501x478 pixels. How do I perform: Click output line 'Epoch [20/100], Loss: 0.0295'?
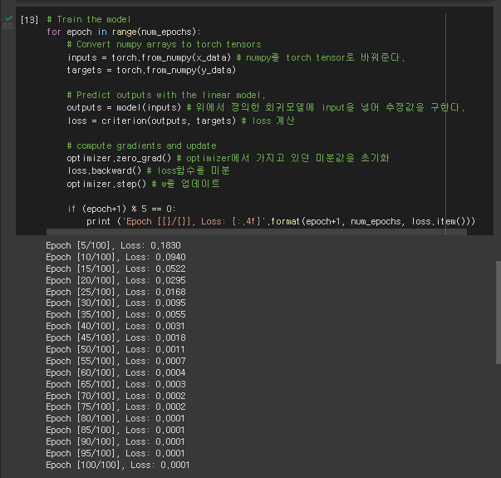point(115,280)
